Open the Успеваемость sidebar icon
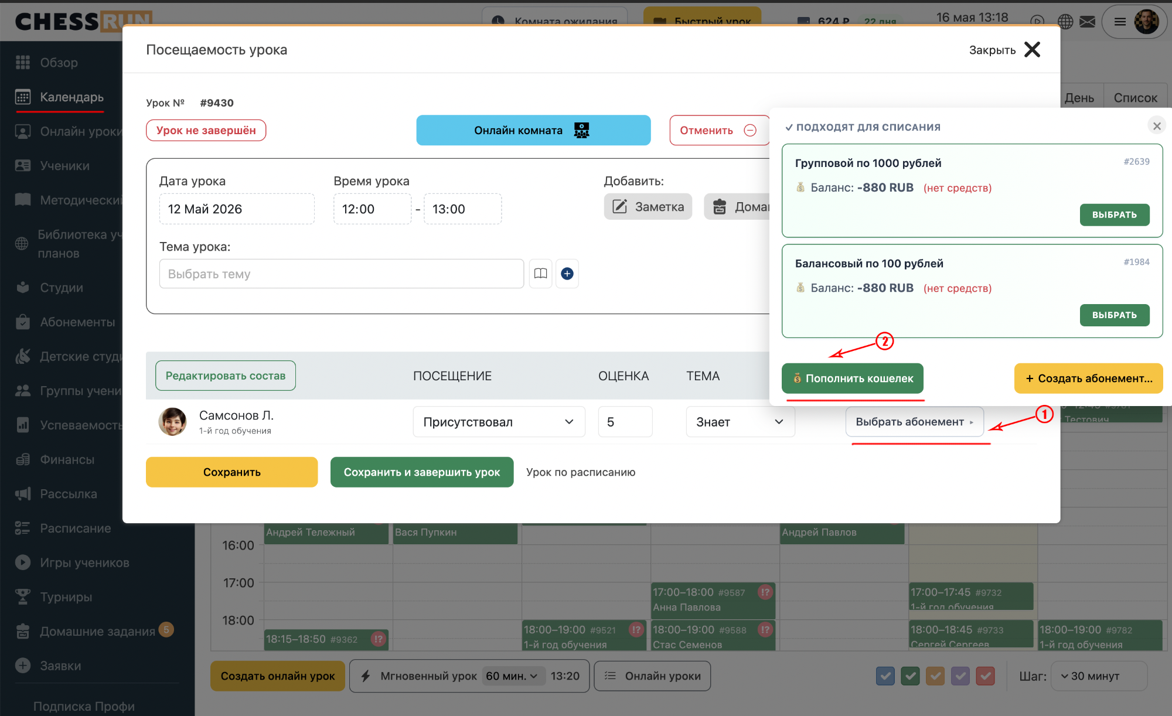The image size is (1172, 716). pyautogui.click(x=22, y=425)
